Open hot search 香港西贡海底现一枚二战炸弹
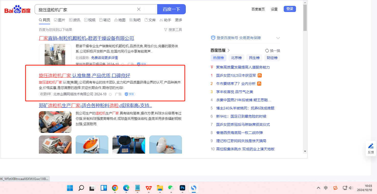The image size is (377, 194). pyautogui.click(x=239, y=133)
